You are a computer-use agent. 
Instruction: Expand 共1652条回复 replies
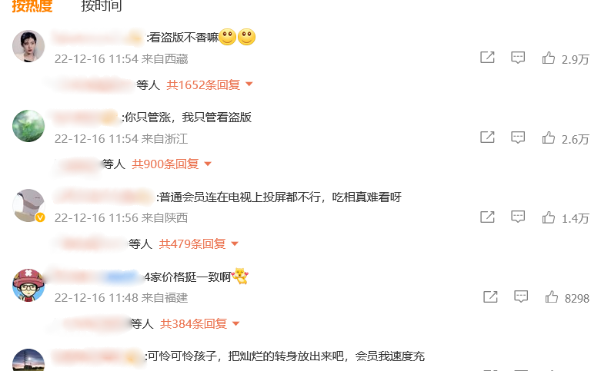[209, 84]
